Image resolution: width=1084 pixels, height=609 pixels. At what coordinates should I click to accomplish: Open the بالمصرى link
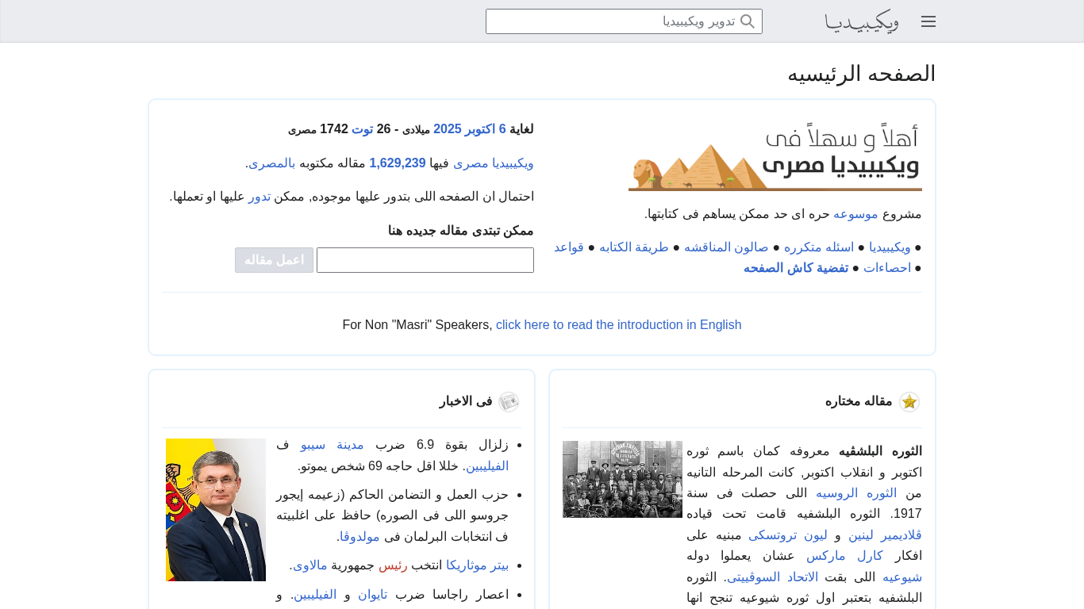pos(272,163)
